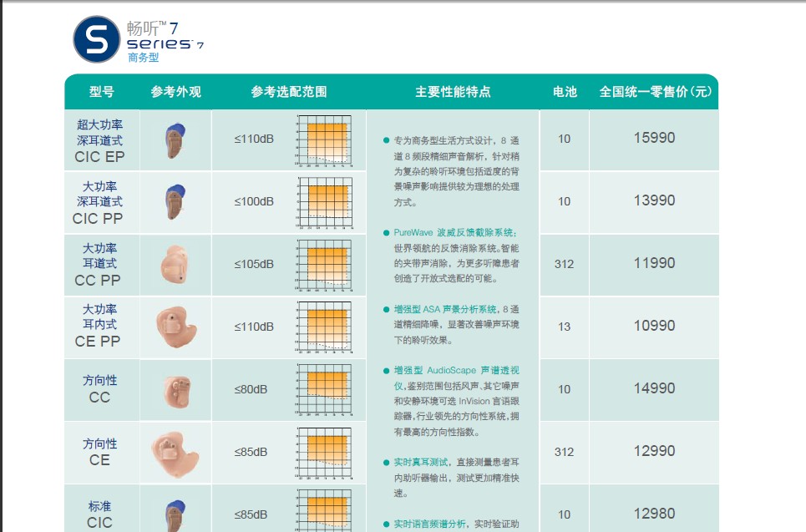806x532 pixels.
Task: Click the 专为商务型生活方式设计 feature paragraph
Action: (457, 172)
